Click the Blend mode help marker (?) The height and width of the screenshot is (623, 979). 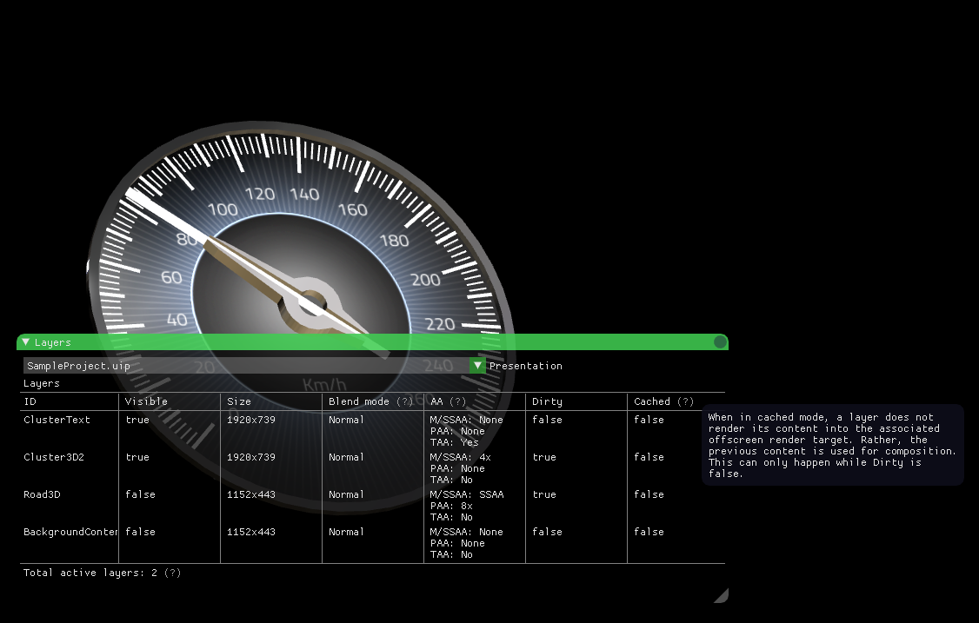404,401
